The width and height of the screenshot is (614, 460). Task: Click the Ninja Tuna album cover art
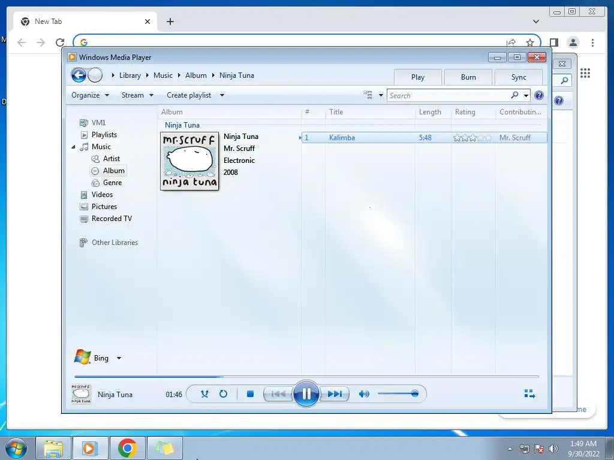(189, 161)
